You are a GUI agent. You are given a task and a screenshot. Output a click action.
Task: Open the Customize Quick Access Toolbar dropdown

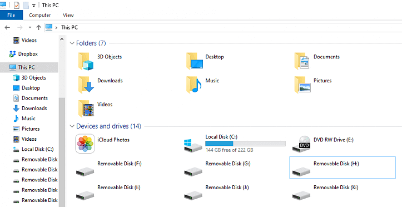pos(33,6)
